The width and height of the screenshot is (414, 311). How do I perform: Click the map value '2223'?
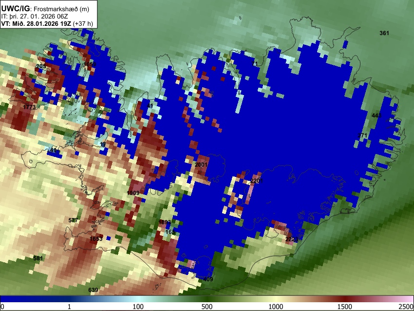pos(291,240)
